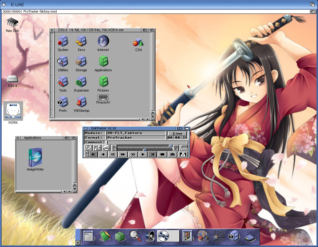Viewport: 318px width, 247px height.
Task: Click DeliTracker play arrow button
Action: tap(143, 155)
